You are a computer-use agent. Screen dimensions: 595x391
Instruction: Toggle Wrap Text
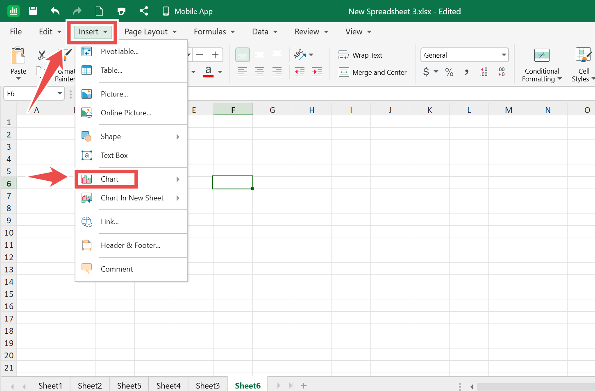coord(361,55)
